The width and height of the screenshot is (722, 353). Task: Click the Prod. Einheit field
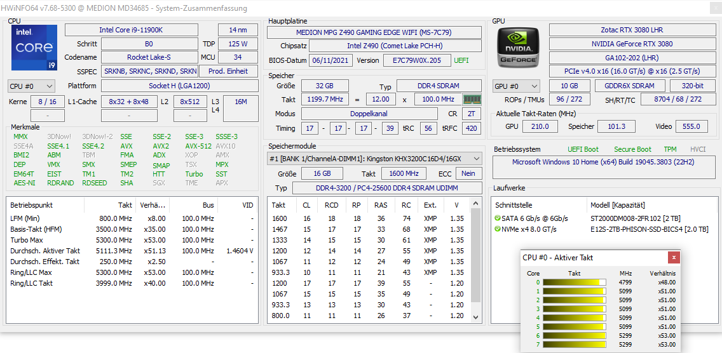coord(228,71)
